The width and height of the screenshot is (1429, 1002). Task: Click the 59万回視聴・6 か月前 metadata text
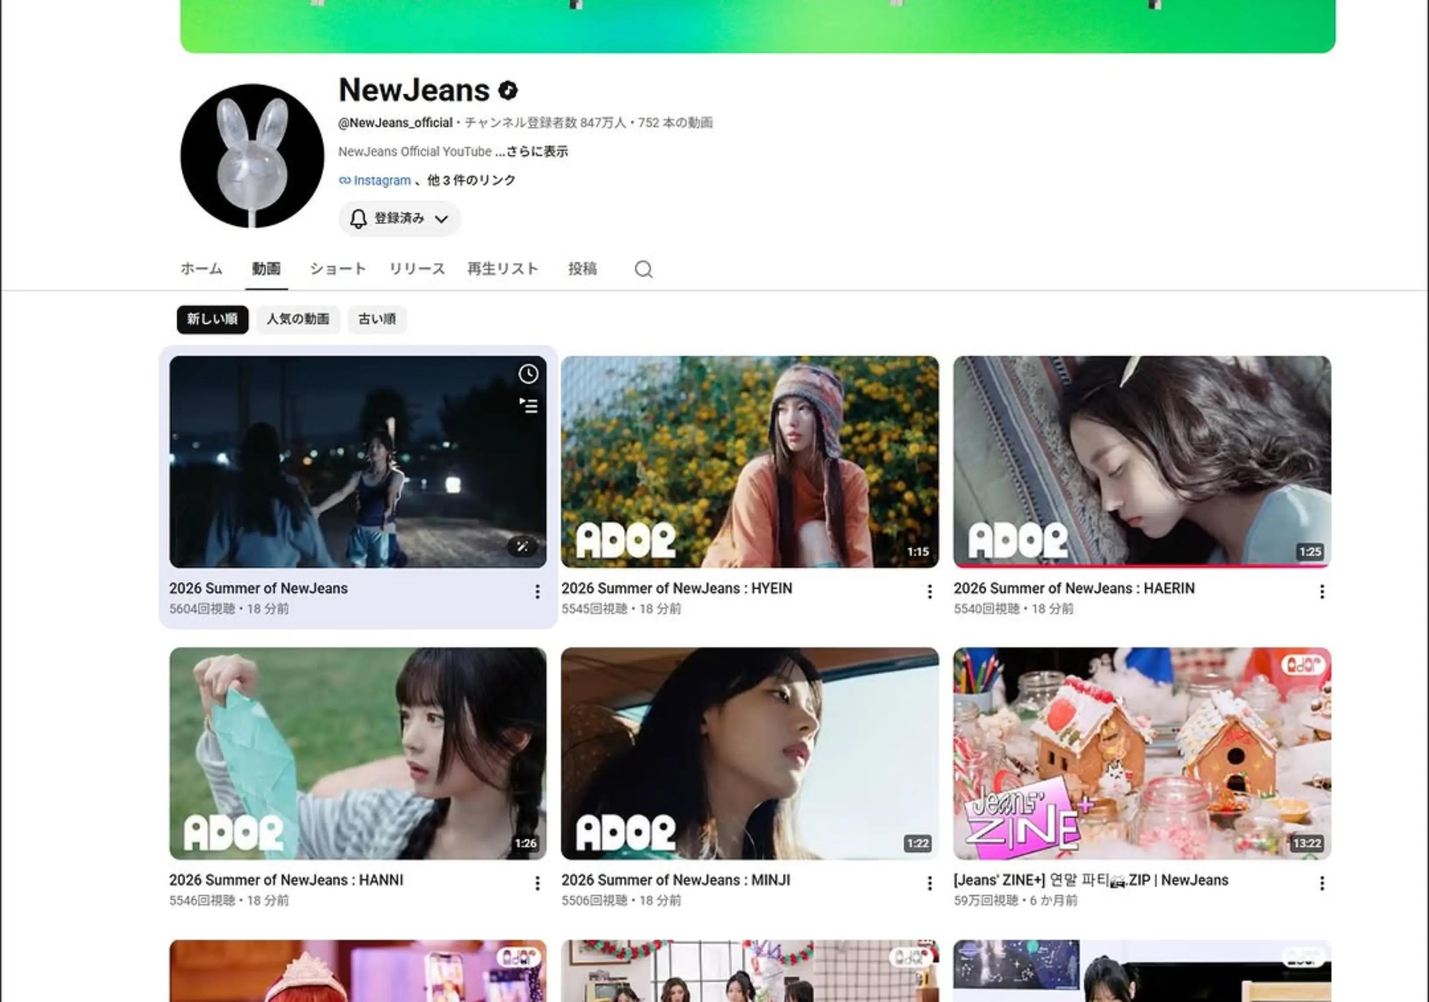pos(1015,901)
